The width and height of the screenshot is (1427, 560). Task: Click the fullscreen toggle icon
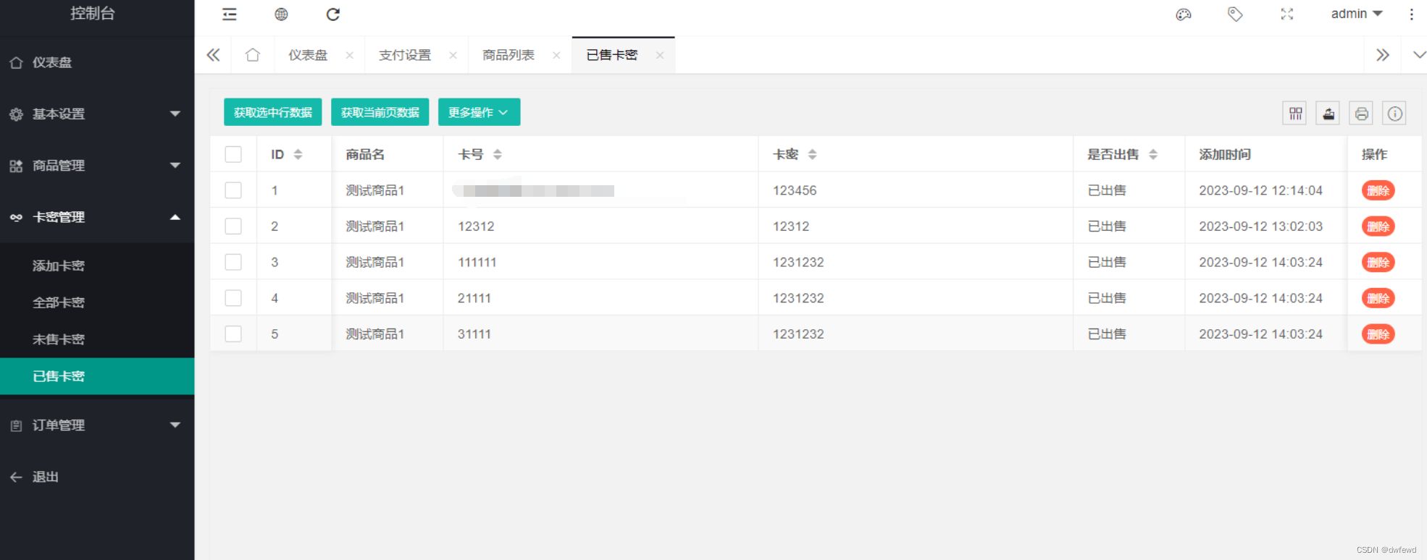pyautogui.click(x=1286, y=14)
